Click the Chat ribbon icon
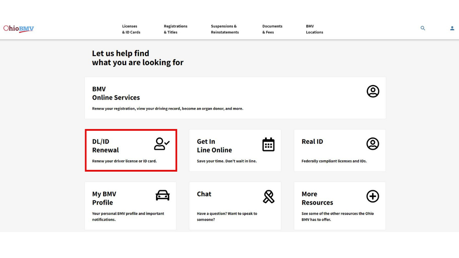This screenshot has width=459, height=258. 269,196
